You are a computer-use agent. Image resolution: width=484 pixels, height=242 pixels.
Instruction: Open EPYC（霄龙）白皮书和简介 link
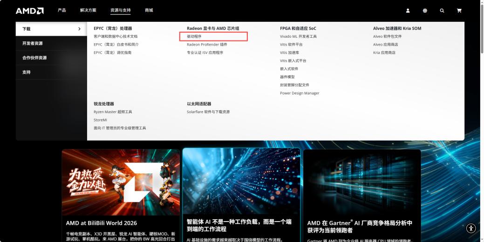[x=116, y=44]
